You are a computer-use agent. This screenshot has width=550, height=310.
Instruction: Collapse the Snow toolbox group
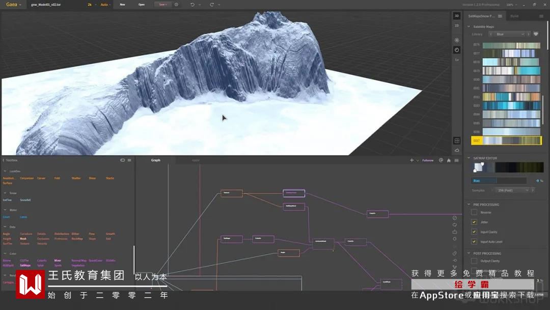coord(5,193)
